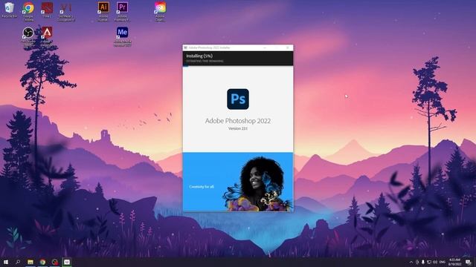Screen dimensions: 476x267
Task: Click the "Adobe Photoshop 2022" heading
Action: (238, 121)
